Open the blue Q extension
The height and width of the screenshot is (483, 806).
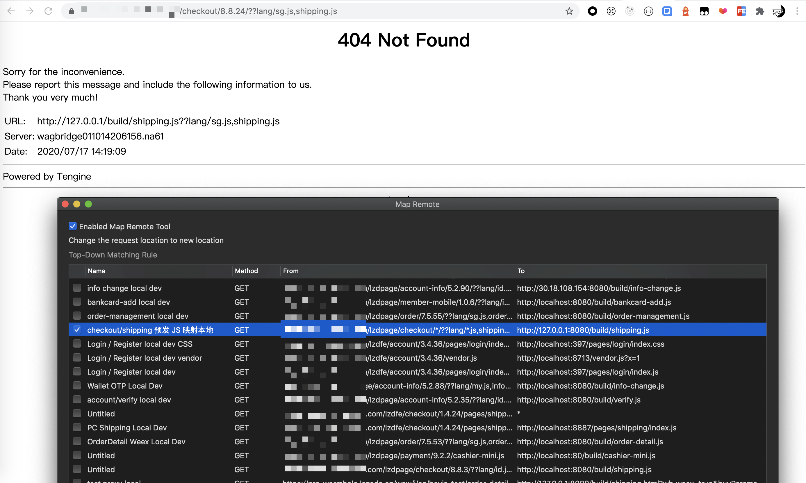pos(667,11)
